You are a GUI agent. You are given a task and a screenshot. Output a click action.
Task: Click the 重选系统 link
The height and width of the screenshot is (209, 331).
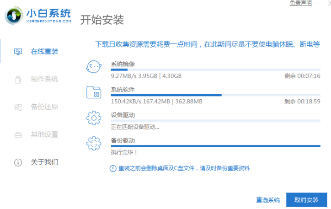[x=268, y=200]
